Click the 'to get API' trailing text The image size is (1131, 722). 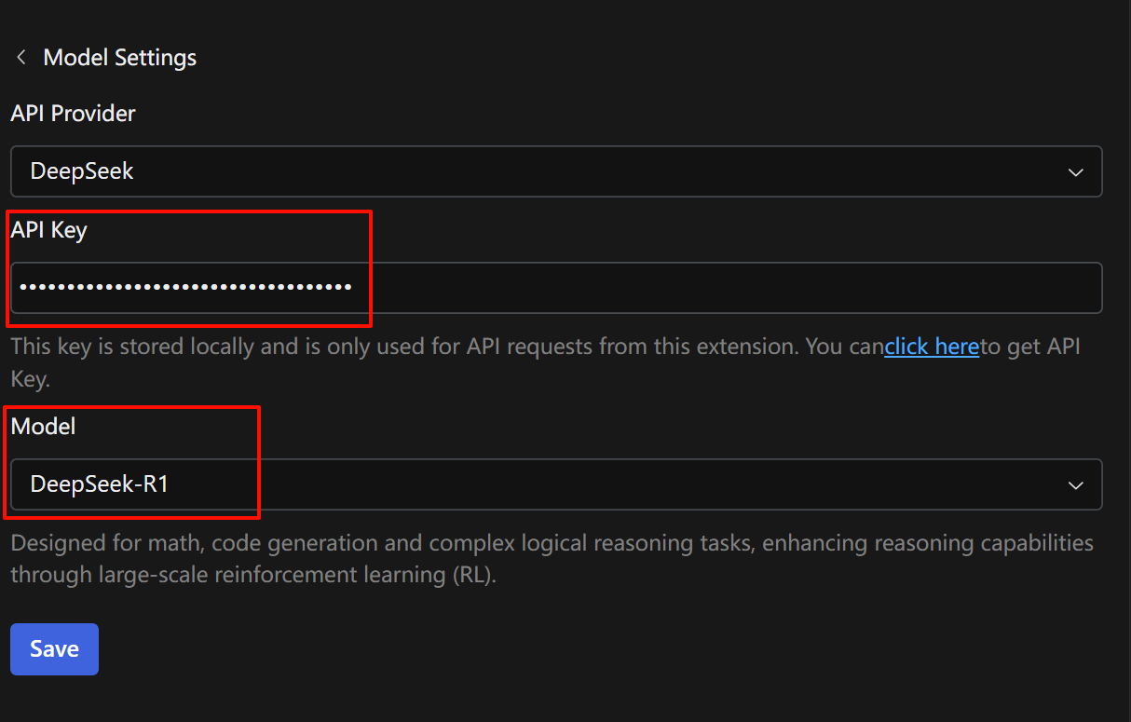[1029, 347]
